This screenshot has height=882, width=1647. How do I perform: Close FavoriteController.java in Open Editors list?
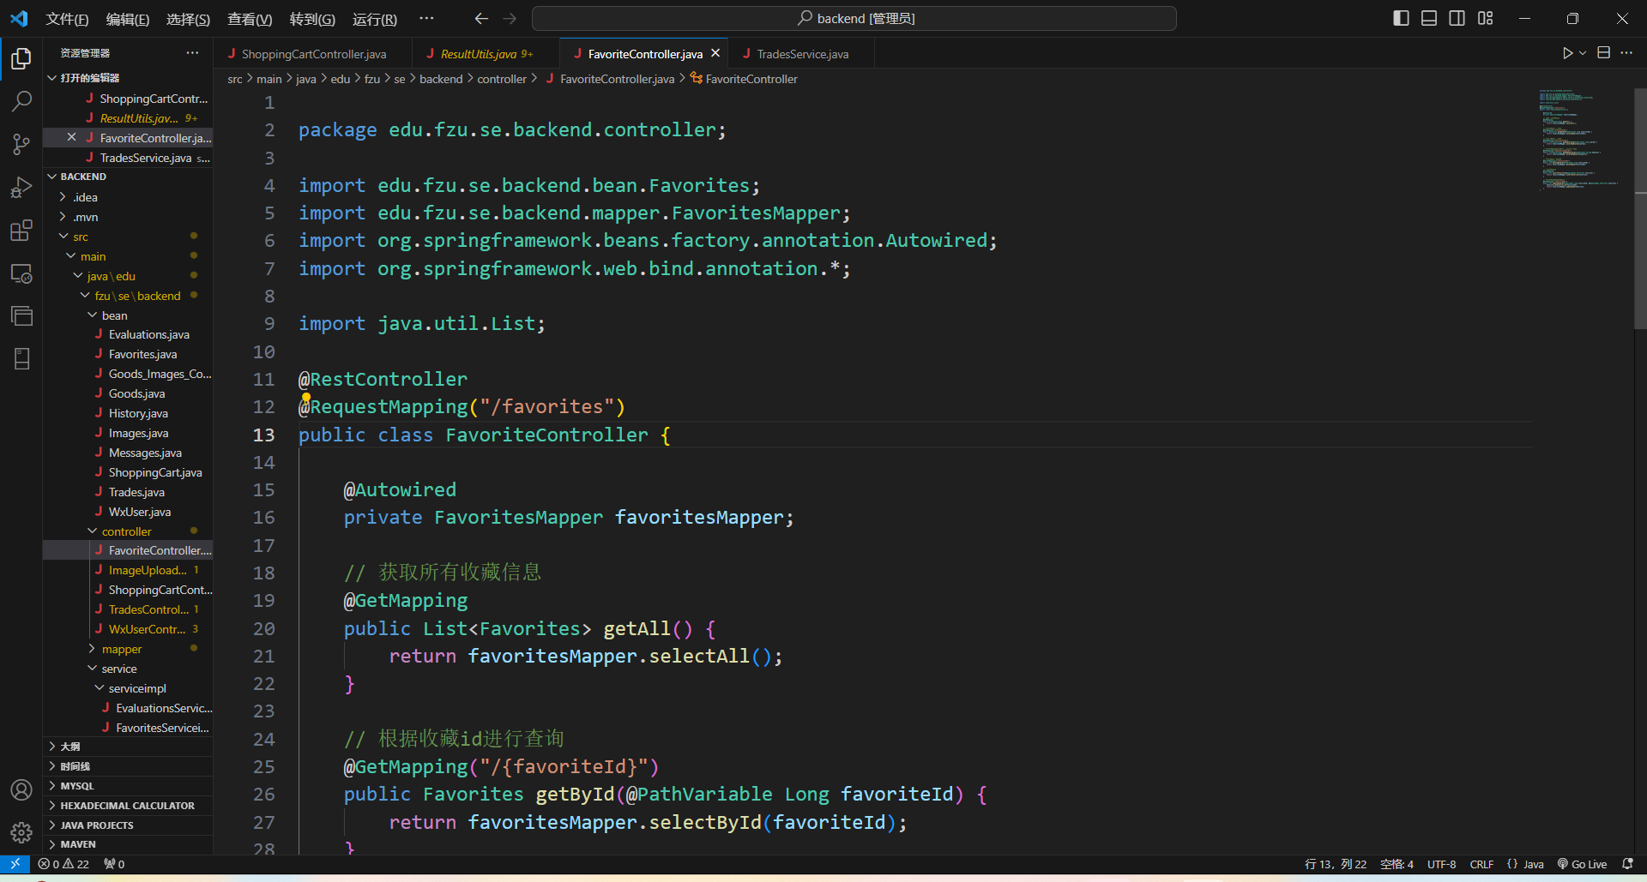(x=71, y=137)
